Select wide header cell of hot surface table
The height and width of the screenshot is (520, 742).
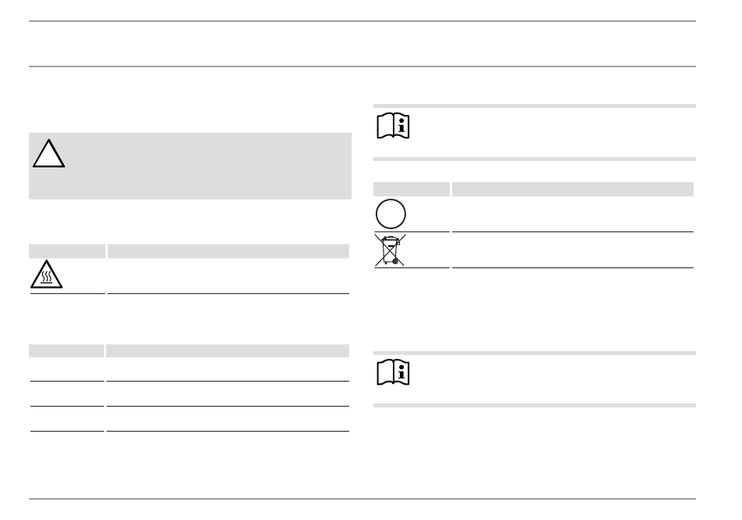coord(228,251)
